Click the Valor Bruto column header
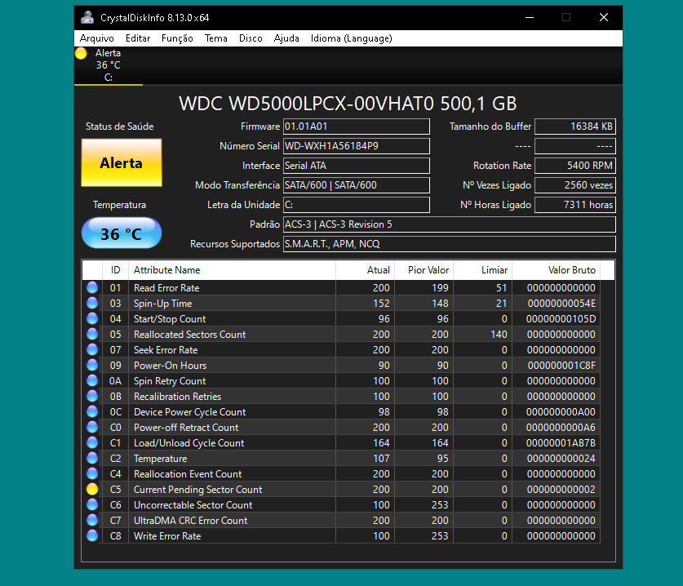The width and height of the screenshot is (683, 586). [557, 270]
